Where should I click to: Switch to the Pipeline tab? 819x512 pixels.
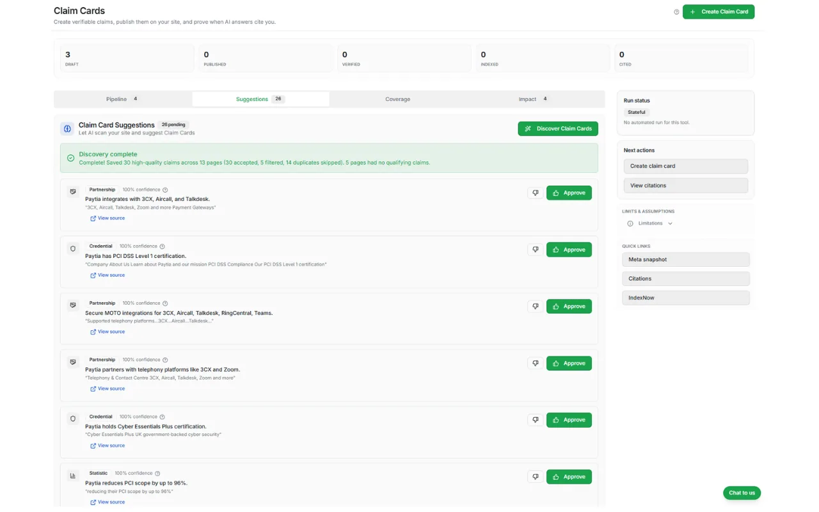(x=123, y=99)
